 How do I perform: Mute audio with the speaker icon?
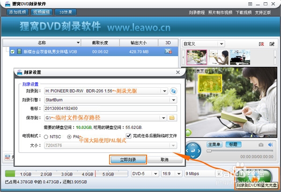270,145
